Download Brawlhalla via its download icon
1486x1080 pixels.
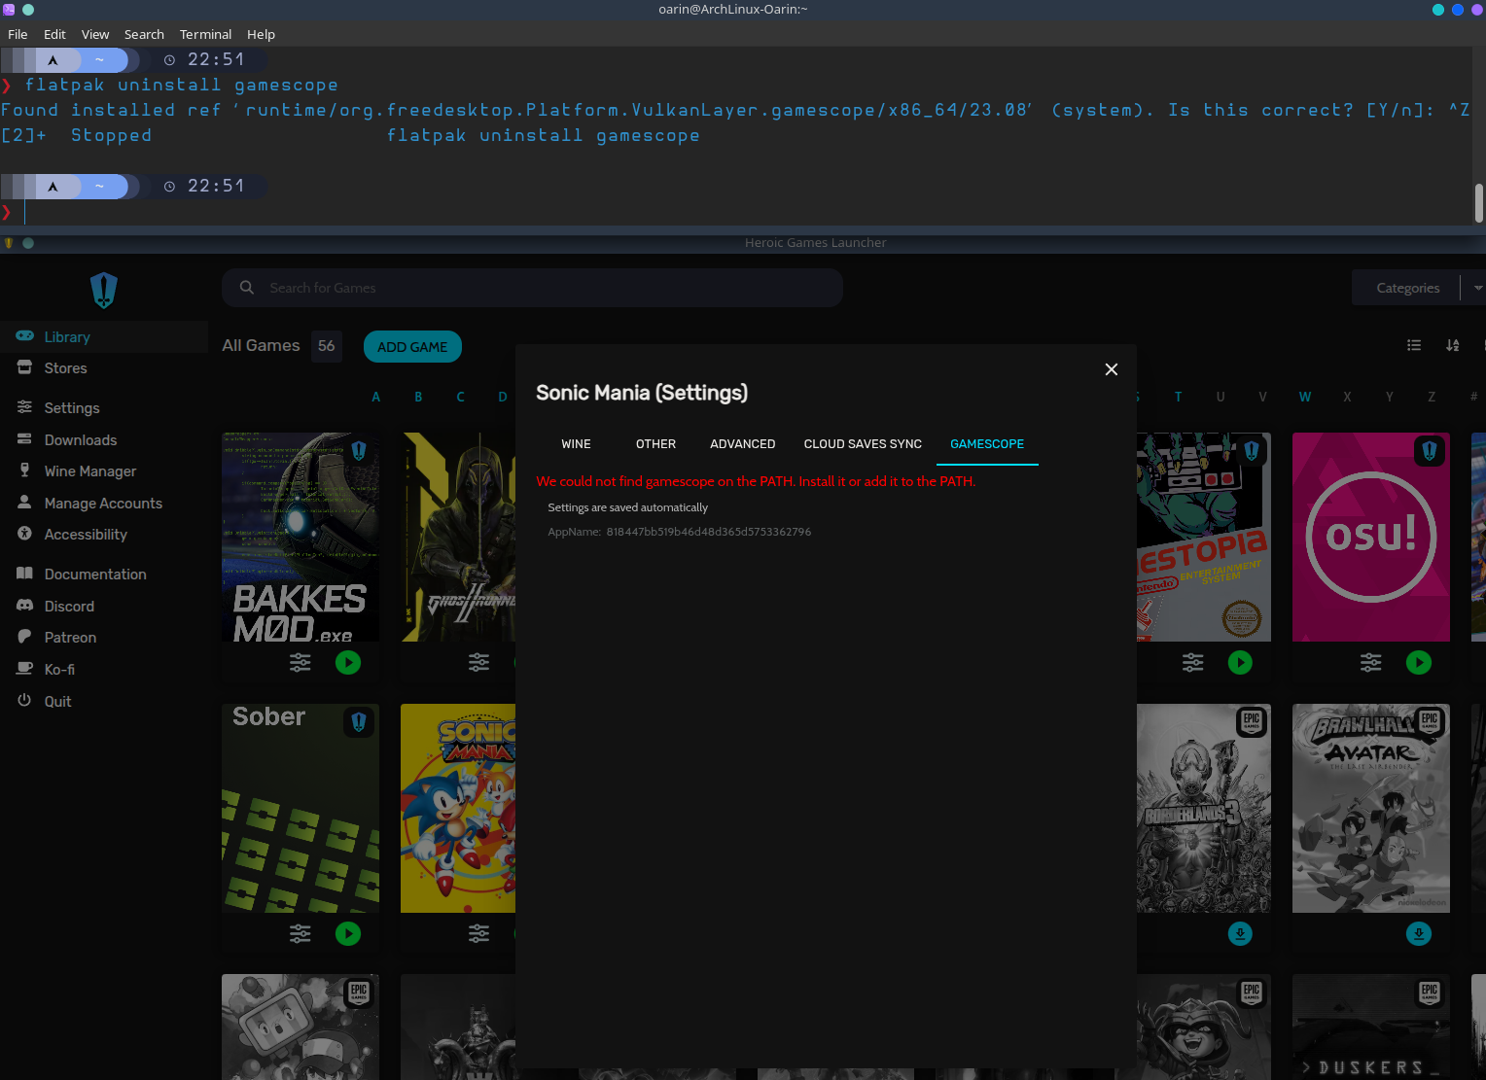tap(1419, 934)
